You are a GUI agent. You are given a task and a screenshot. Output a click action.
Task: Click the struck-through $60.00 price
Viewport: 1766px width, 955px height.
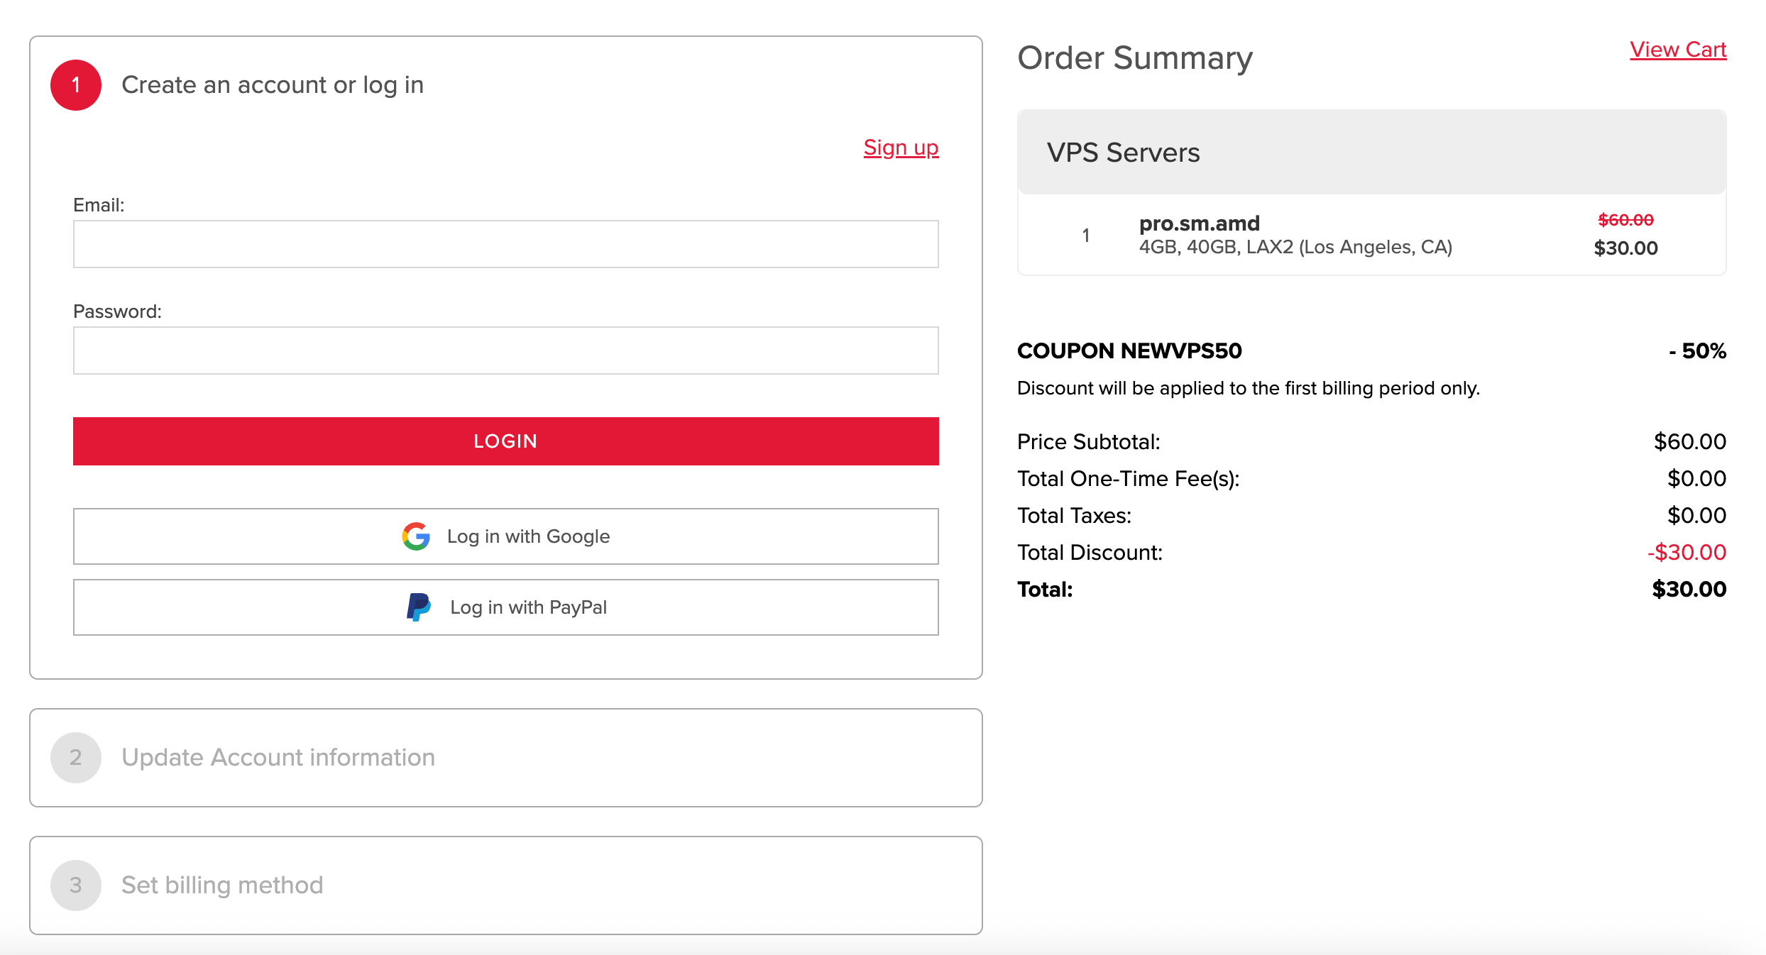(x=1625, y=220)
